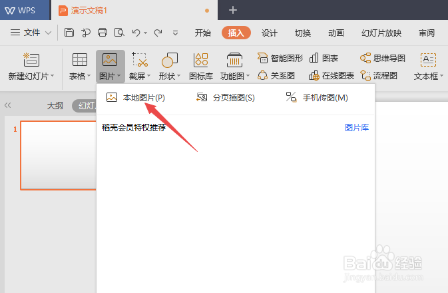Viewport: 448px width, 293px height.
Task: Expand the 新建幻灯片 dropdown arrow
Action: [53, 76]
